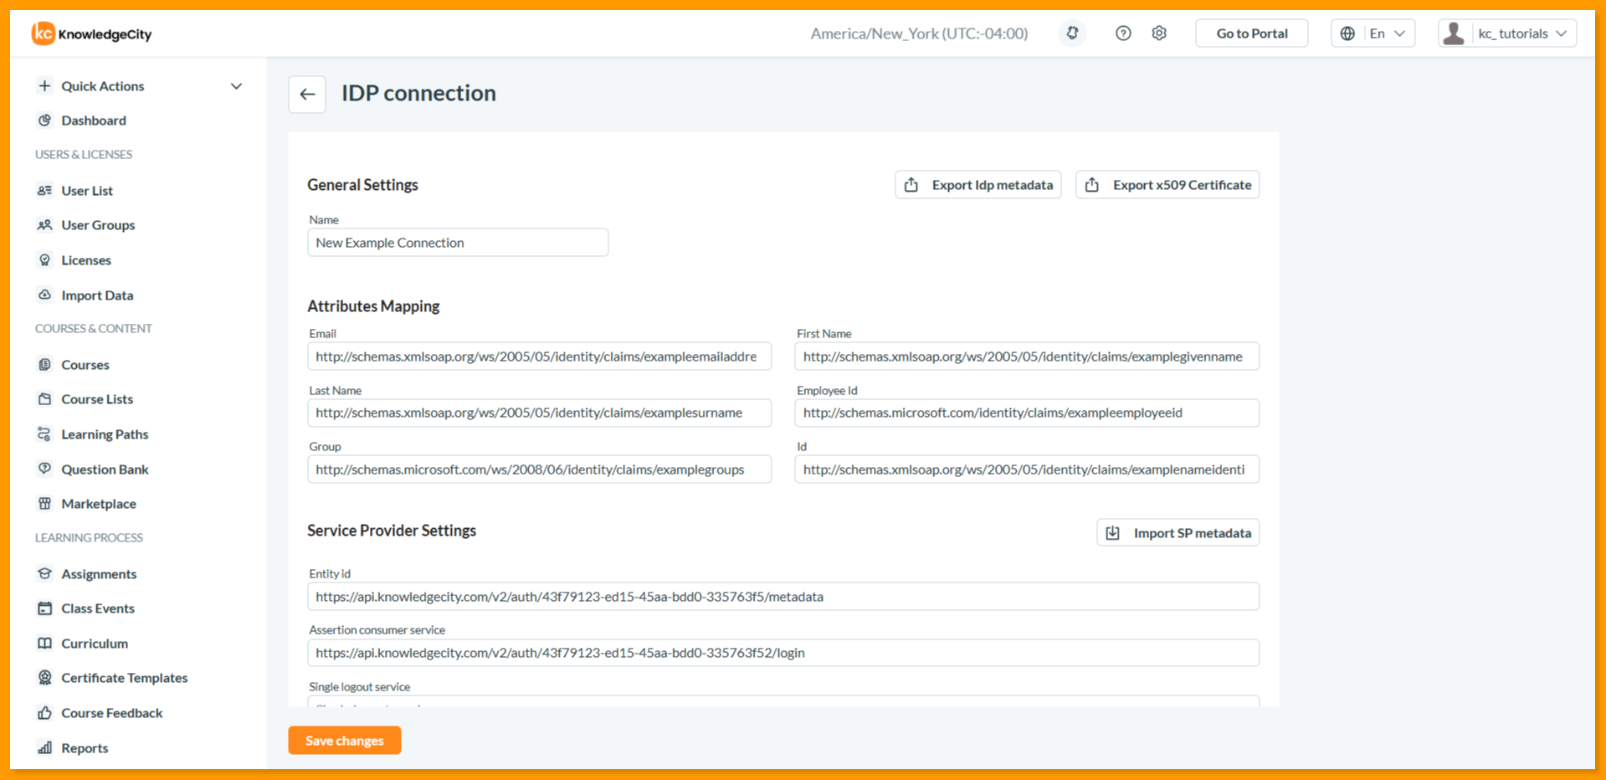Click the Courses sidebar icon
The height and width of the screenshot is (780, 1606).
click(x=45, y=365)
